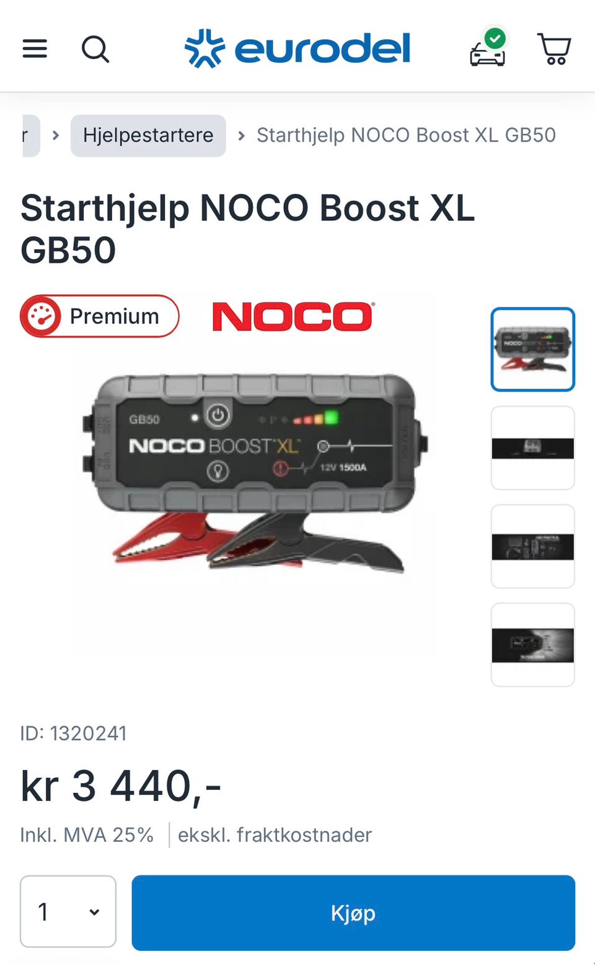This screenshot has width=595, height=964.
Task: Add product with the Kjøp button
Action: (353, 913)
